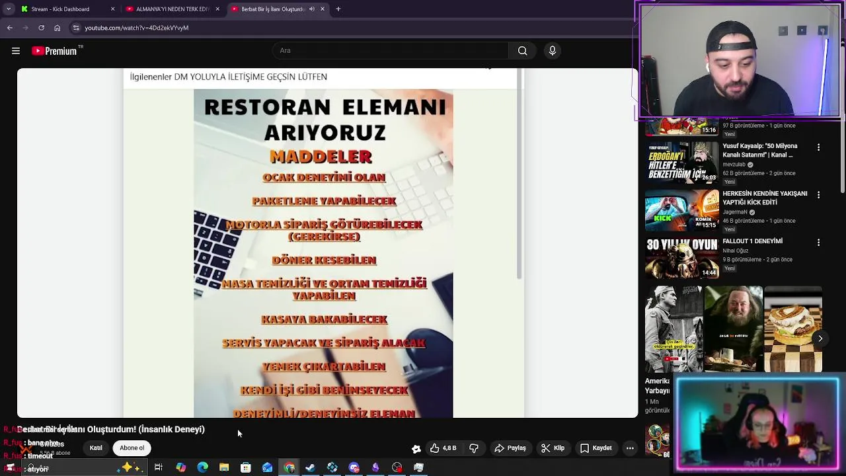The height and width of the screenshot is (476, 846).
Task: Open the first Shorts thumbnail with soldier
Action: pyautogui.click(x=673, y=329)
